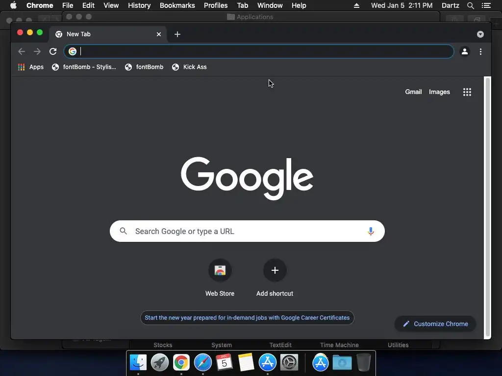Go forward using the forward arrow

[37, 51]
